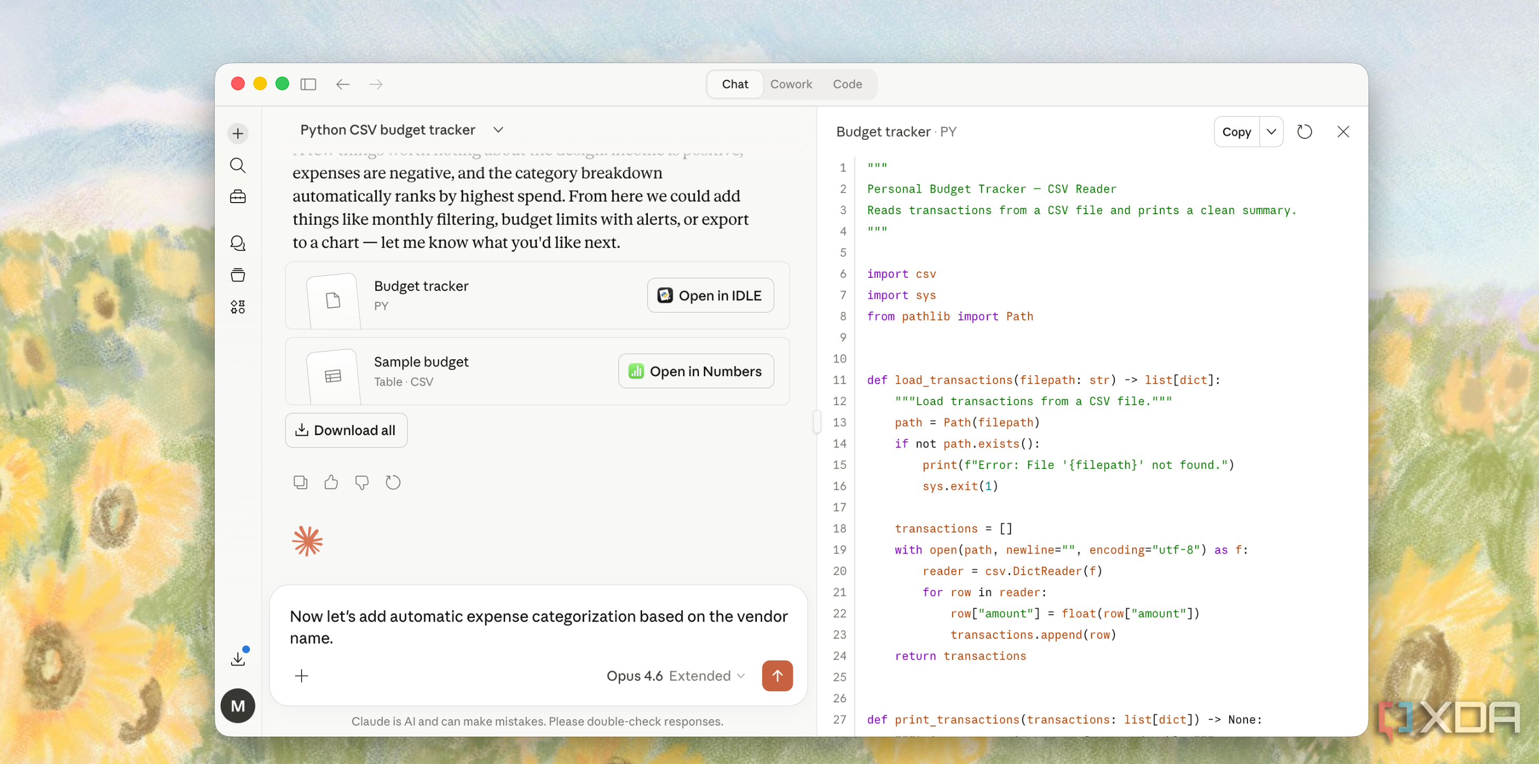Open the chats bubble icon in sidebar
Viewport: 1539px width, 764px height.
(238, 243)
